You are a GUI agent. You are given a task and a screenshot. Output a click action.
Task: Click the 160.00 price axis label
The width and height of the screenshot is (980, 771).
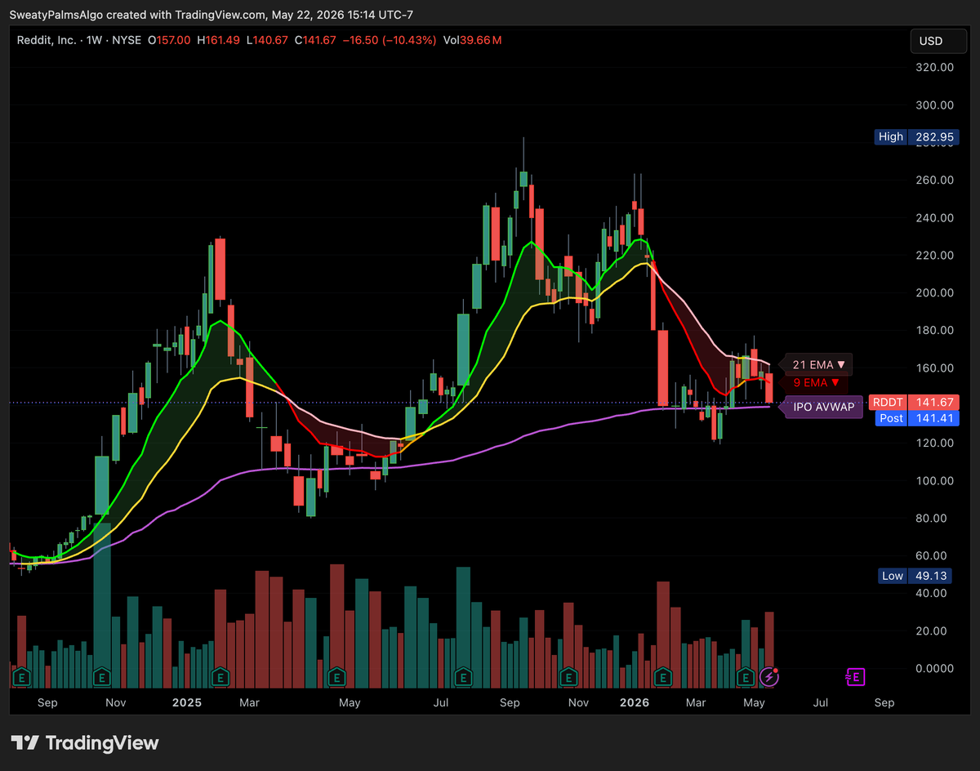point(935,368)
